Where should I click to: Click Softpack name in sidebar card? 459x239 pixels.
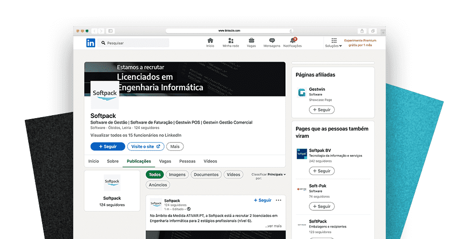coord(112,198)
